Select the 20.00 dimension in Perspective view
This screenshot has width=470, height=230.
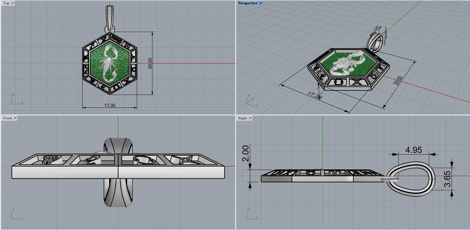[398, 80]
